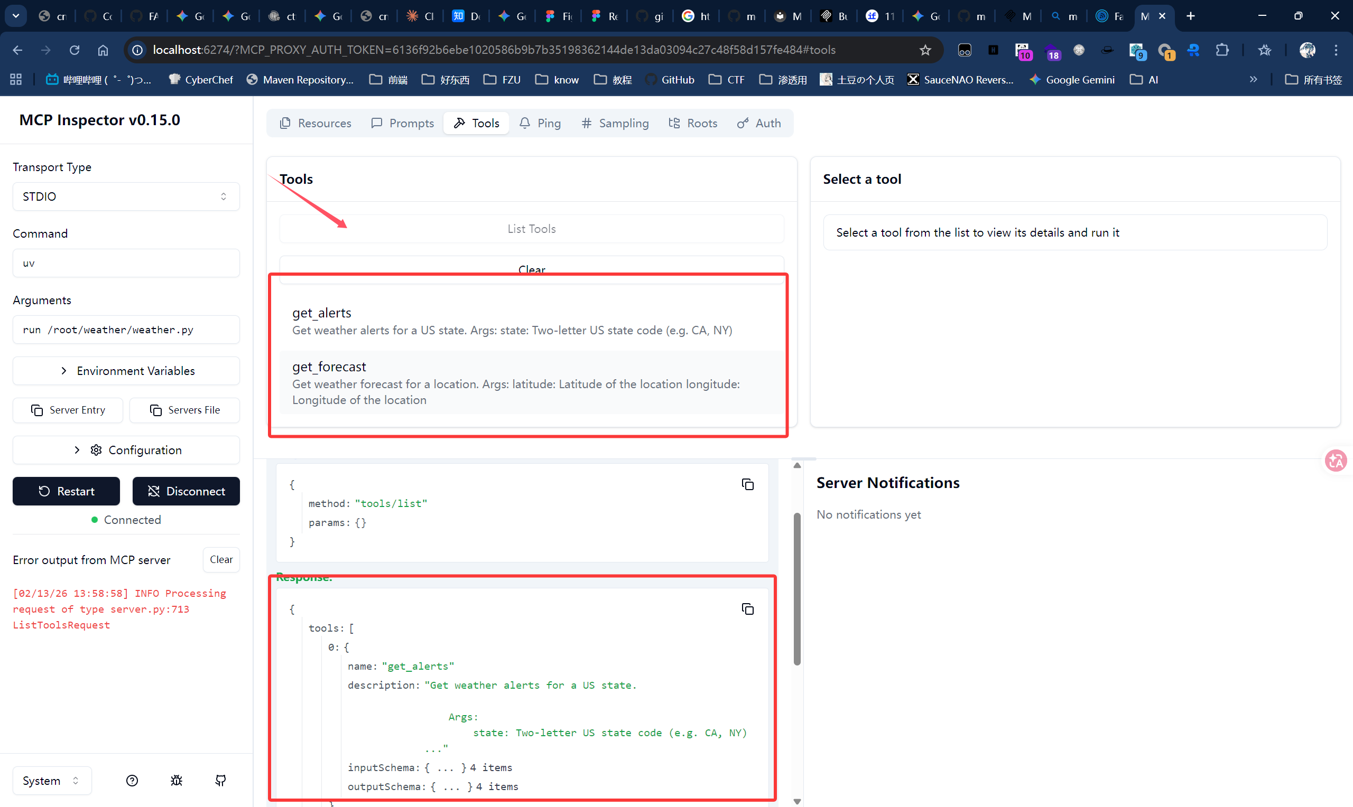
Task: Open the System theme selector
Action: click(x=52, y=781)
